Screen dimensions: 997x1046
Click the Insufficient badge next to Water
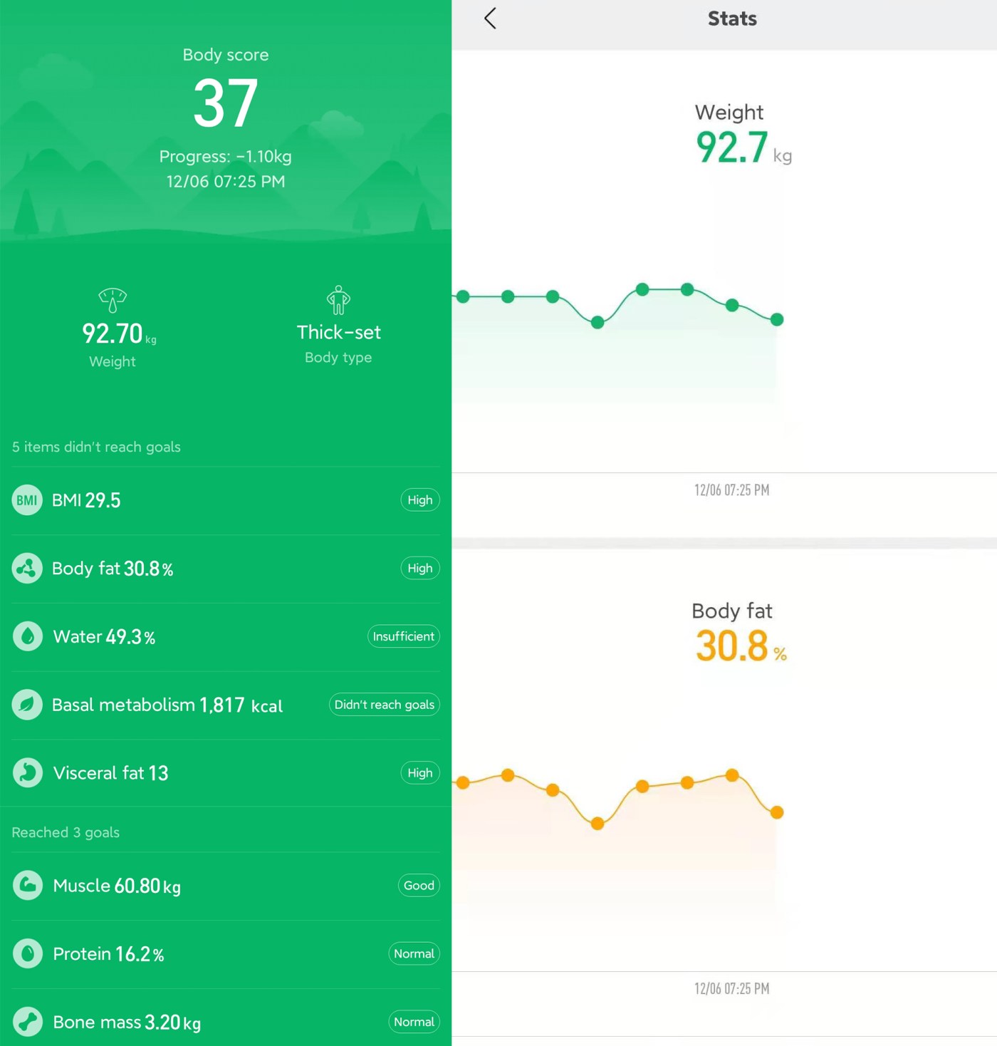[403, 636]
